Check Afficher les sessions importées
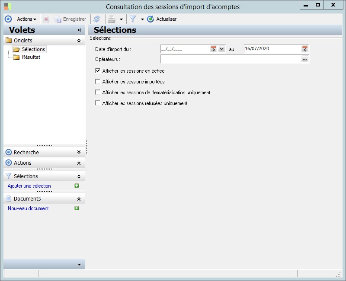 98,81
